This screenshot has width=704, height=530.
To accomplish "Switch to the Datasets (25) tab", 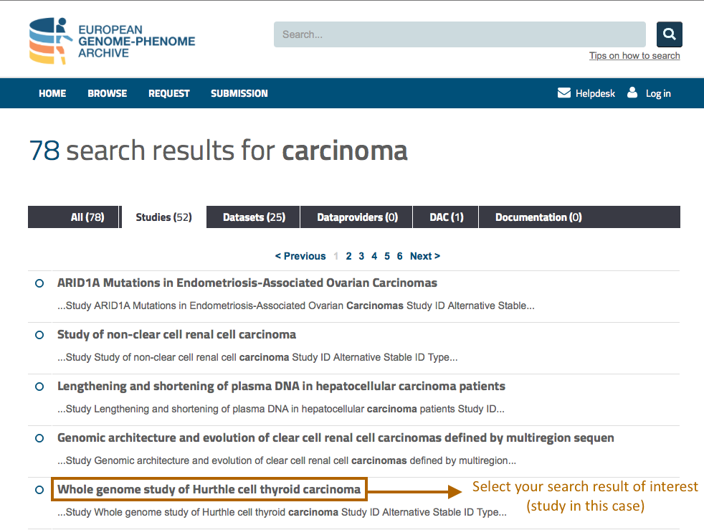I will click(254, 217).
